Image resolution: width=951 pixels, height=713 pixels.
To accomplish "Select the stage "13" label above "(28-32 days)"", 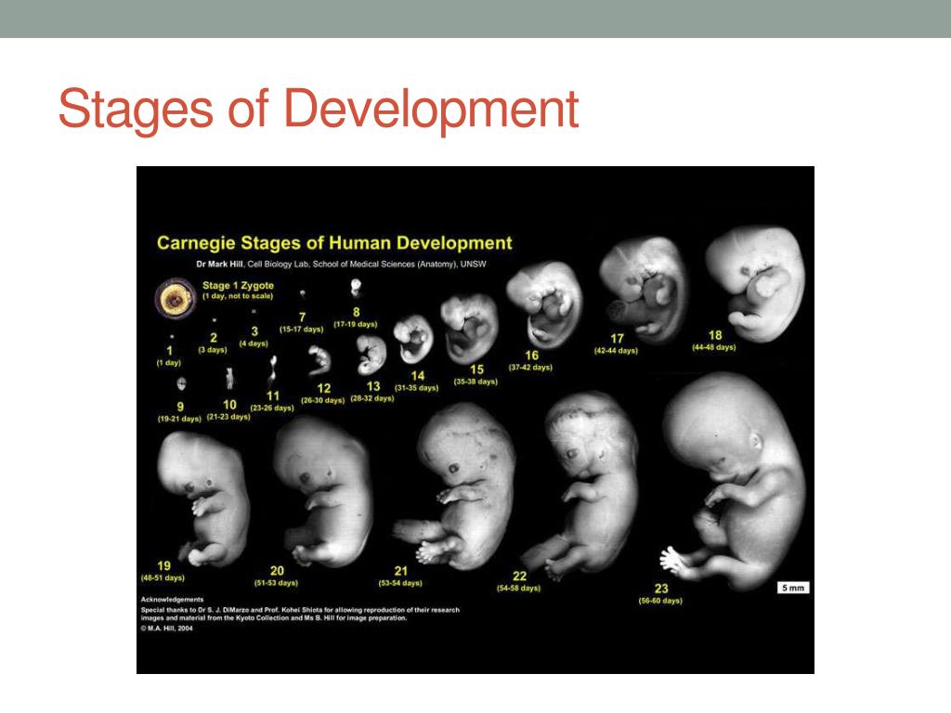I will [373, 386].
